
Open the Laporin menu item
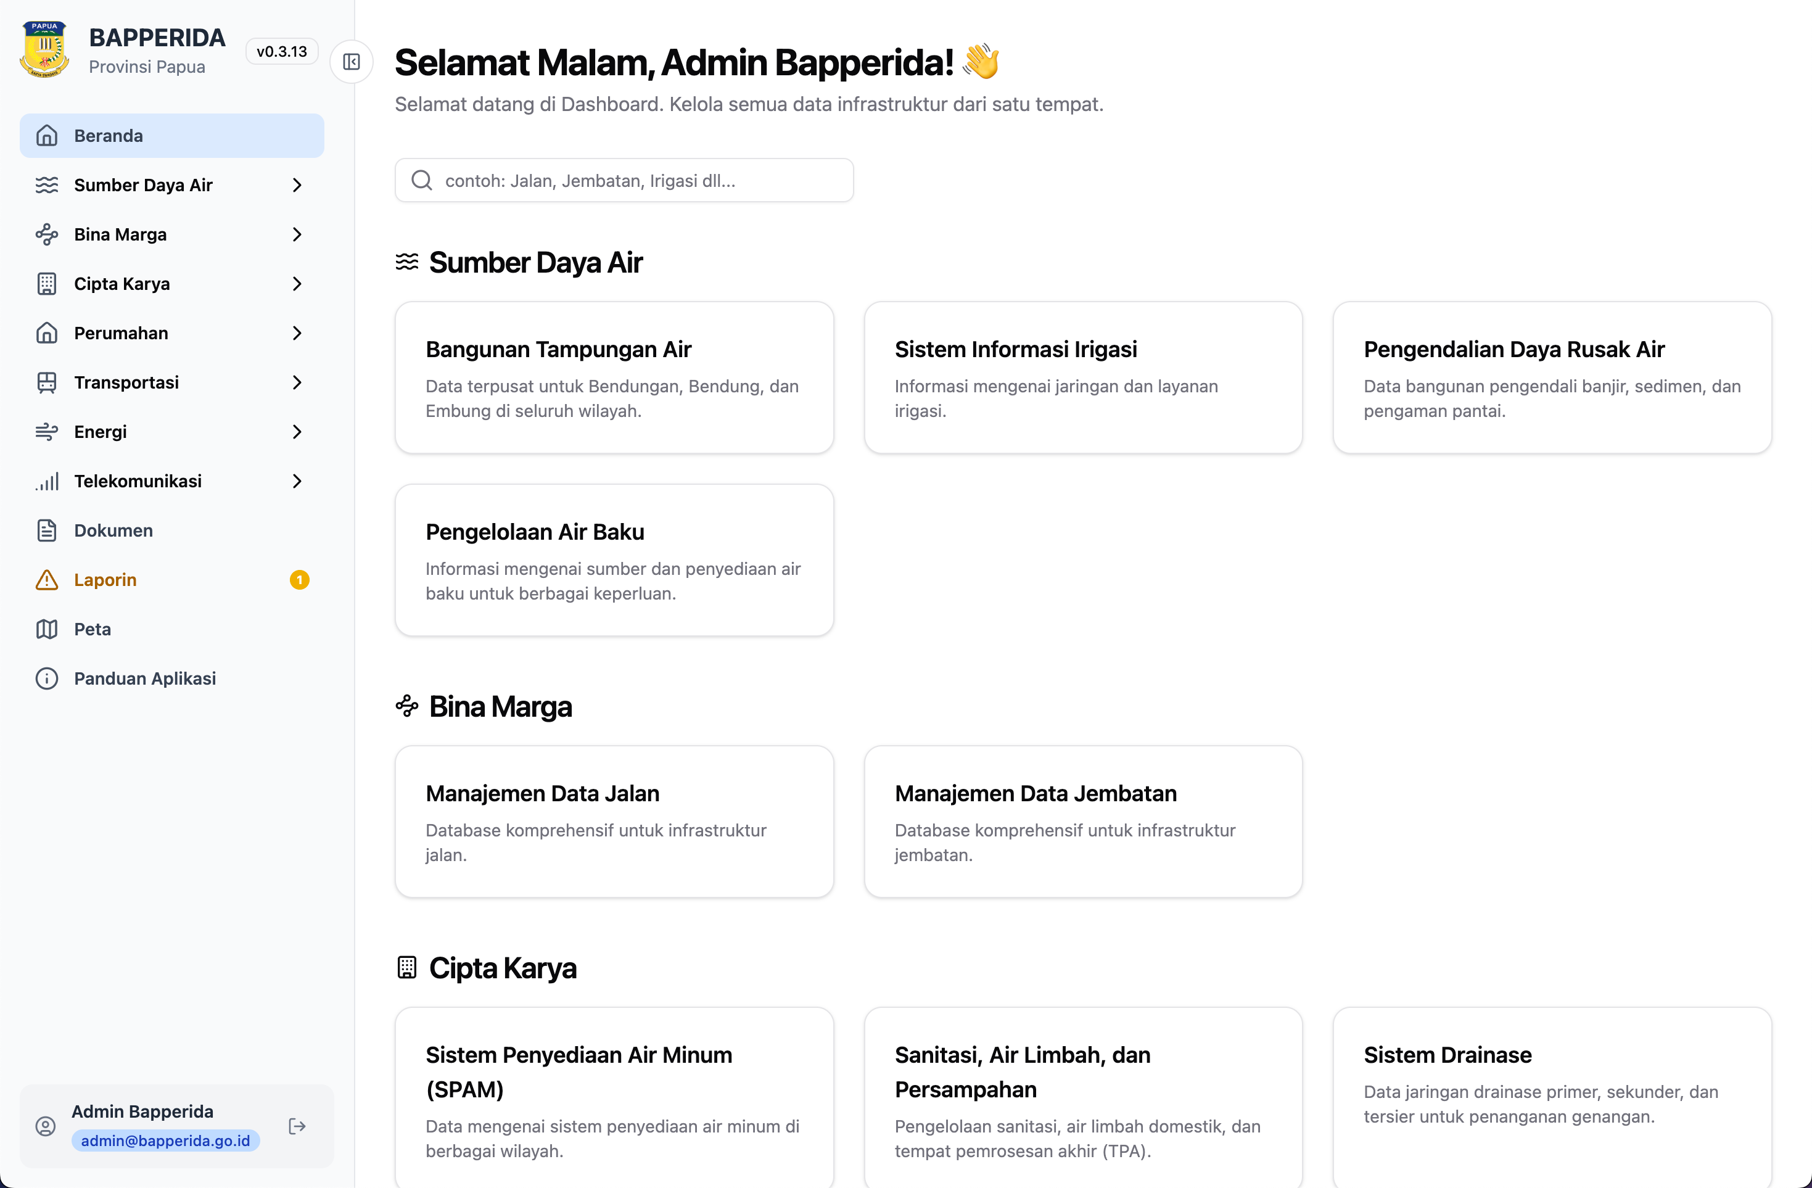[172, 580]
